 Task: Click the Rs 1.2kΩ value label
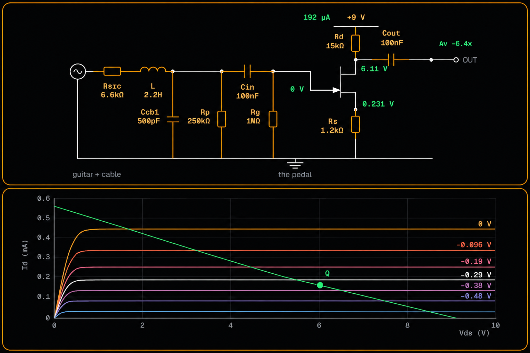click(332, 126)
